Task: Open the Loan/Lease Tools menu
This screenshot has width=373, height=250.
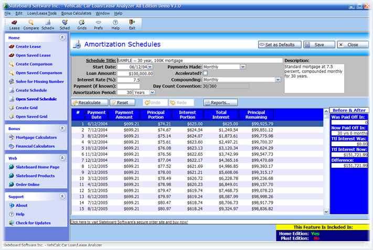Action: click(x=41, y=13)
